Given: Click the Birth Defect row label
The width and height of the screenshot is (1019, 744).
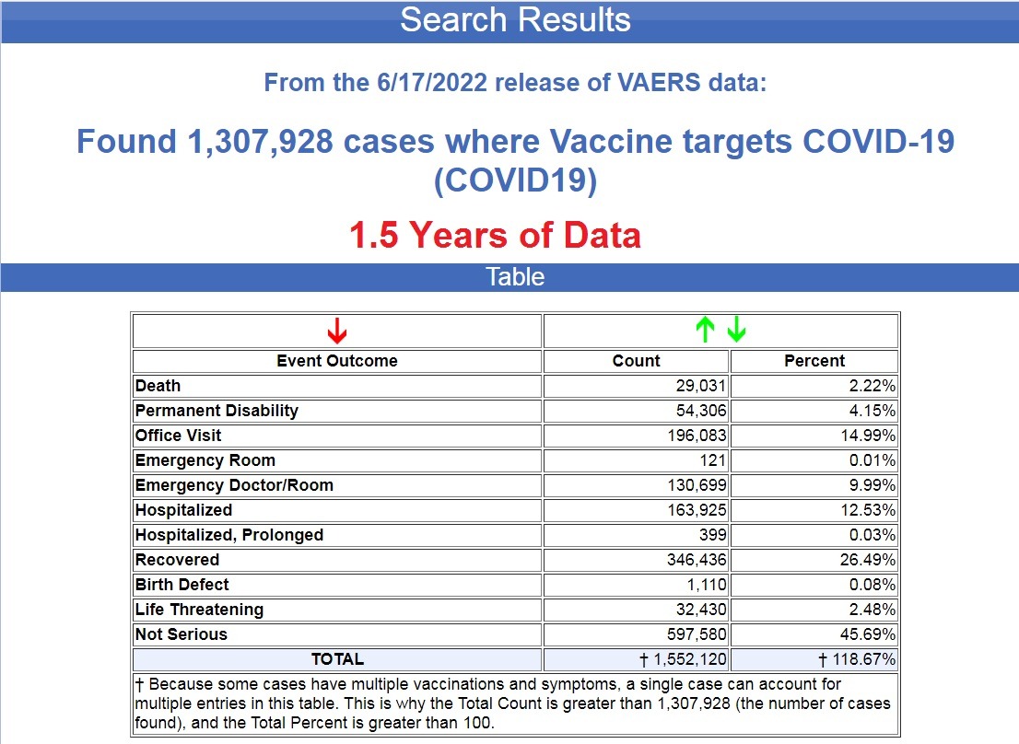Looking at the screenshot, I should tap(182, 585).
